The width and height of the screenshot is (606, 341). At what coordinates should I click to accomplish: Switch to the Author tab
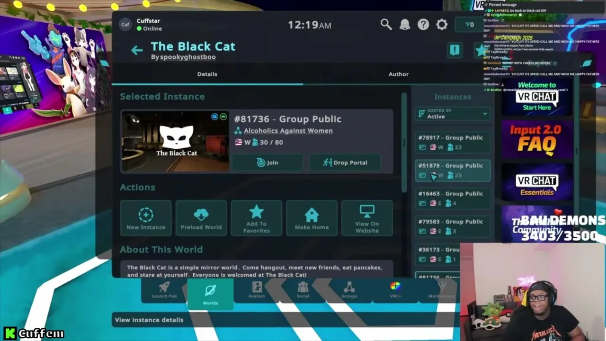(399, 74)
